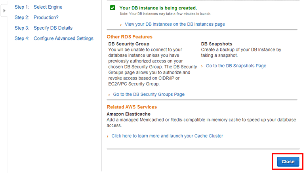Select Step 2: Production?

[36, 17]
